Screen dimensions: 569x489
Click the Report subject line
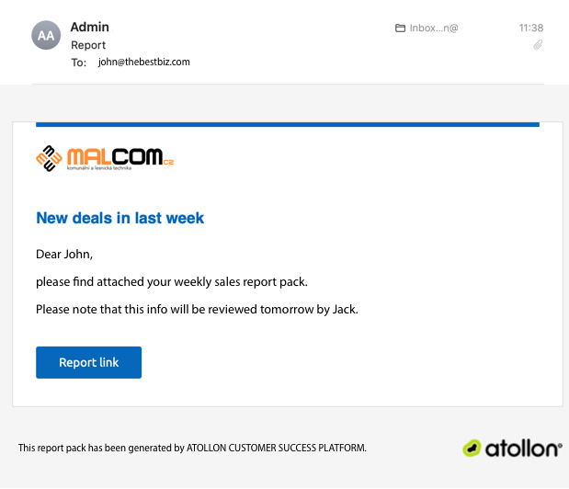[x=88, y=45]
